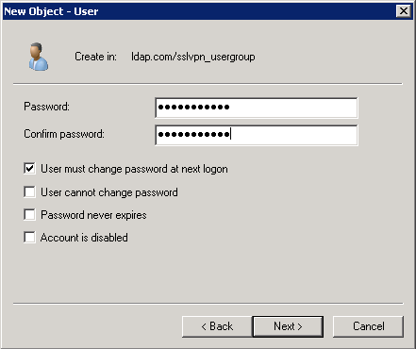
Task: Click the user avatar icon
Action: click(x=39, y=57)
